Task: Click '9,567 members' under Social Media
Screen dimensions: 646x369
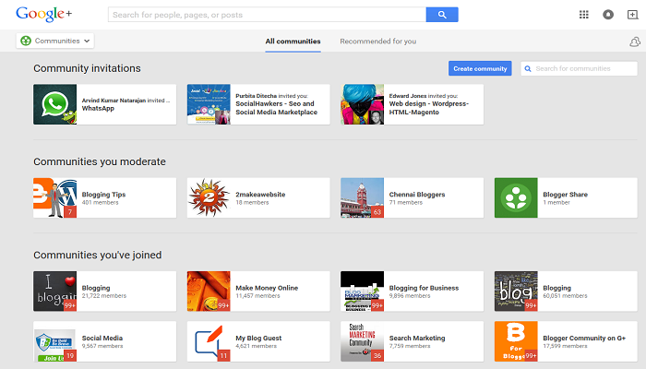Action: click(x=102, y=346)
